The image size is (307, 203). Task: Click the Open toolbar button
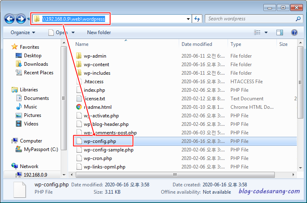click(58, 32)
